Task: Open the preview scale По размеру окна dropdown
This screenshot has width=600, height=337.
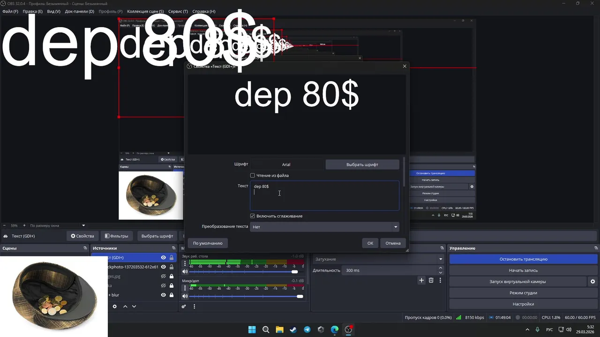Action: click(x=58, y=226)
